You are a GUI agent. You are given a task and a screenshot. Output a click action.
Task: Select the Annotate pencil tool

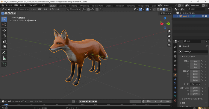tap(4, 53)
